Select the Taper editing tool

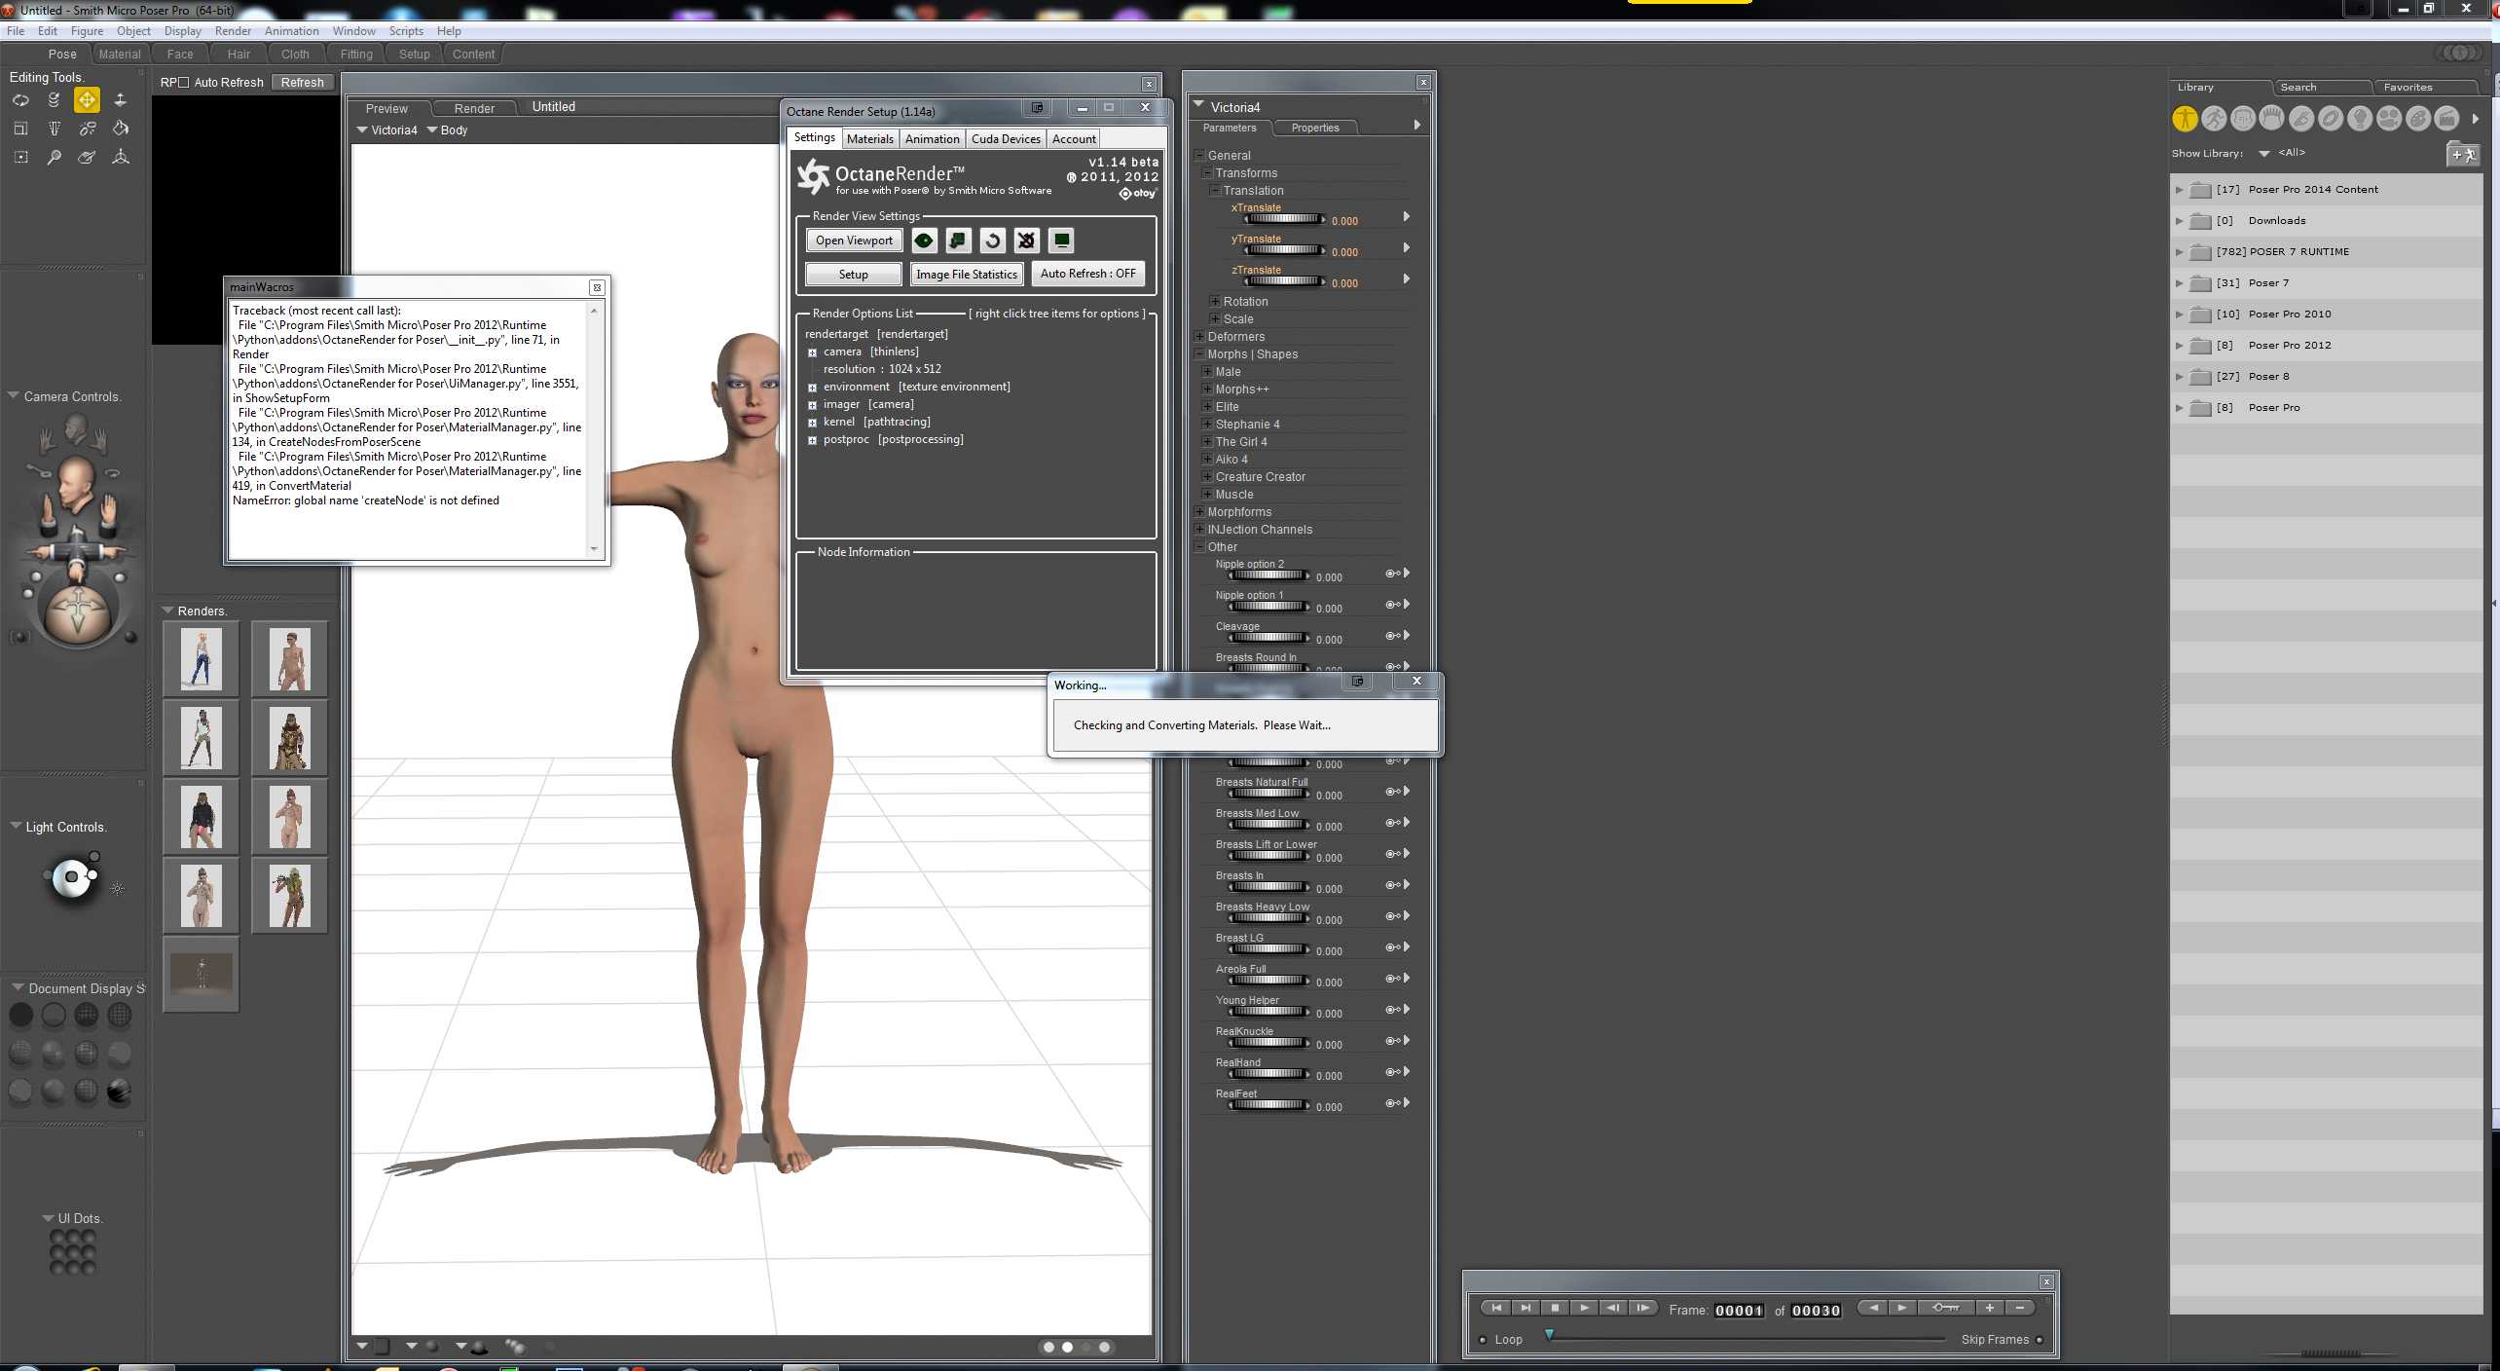(54, 129)
